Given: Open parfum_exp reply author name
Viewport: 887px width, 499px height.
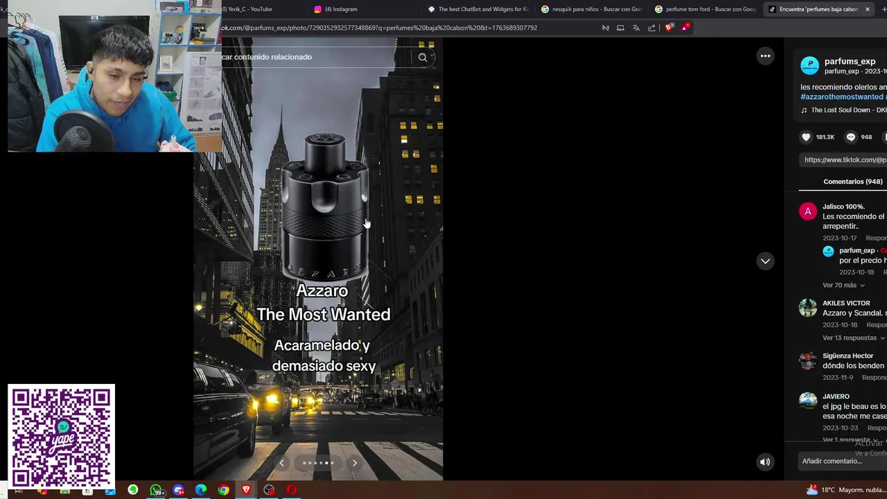Looking at the screenshot, I should point(857,251).
